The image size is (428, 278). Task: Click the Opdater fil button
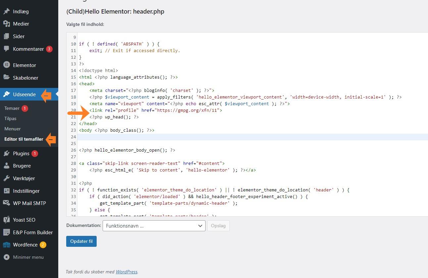[81, 241]
